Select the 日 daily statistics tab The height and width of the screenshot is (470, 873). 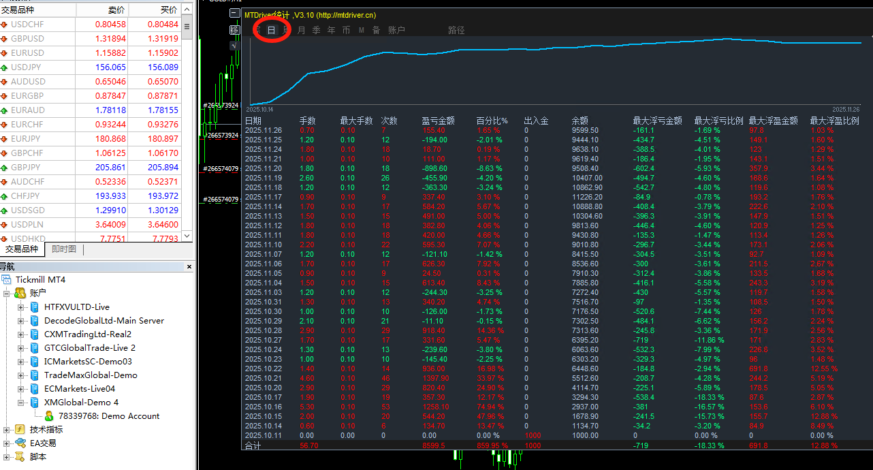point(271,30)
